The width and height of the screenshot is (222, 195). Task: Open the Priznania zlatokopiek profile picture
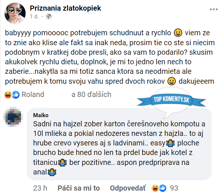(15, 12)
